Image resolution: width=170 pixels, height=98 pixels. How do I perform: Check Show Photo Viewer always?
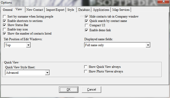point(86,71)
